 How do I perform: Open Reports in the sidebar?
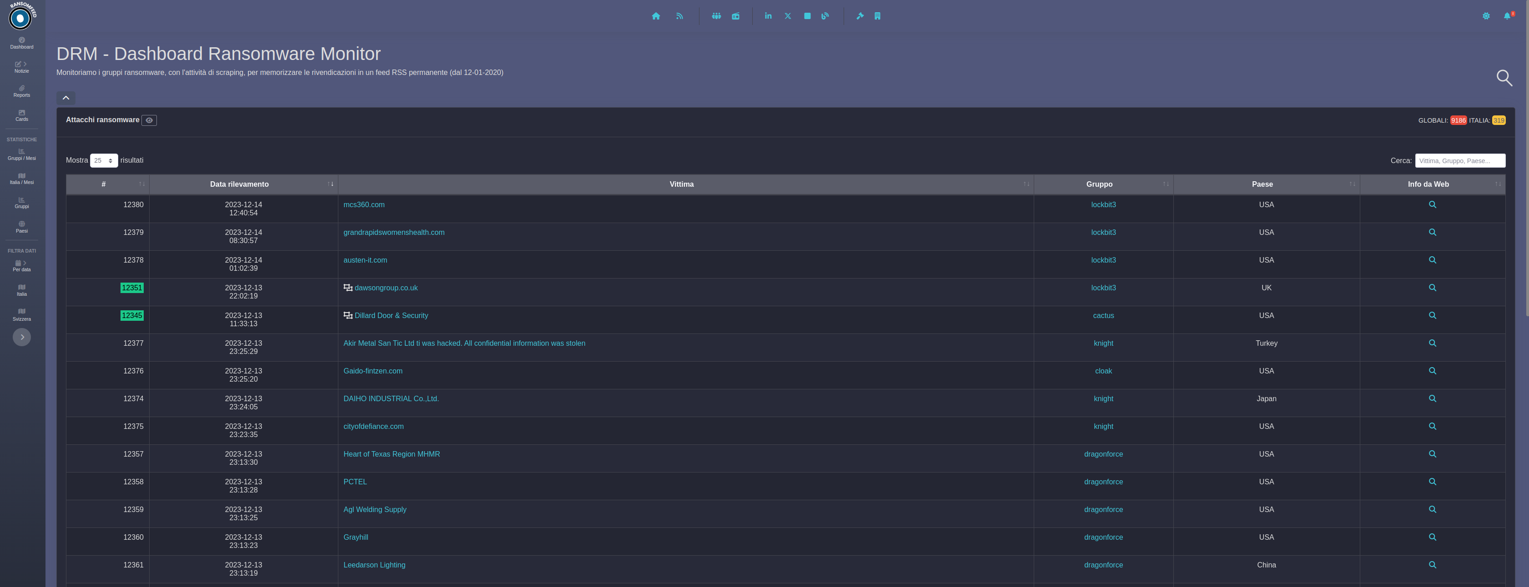22,91
